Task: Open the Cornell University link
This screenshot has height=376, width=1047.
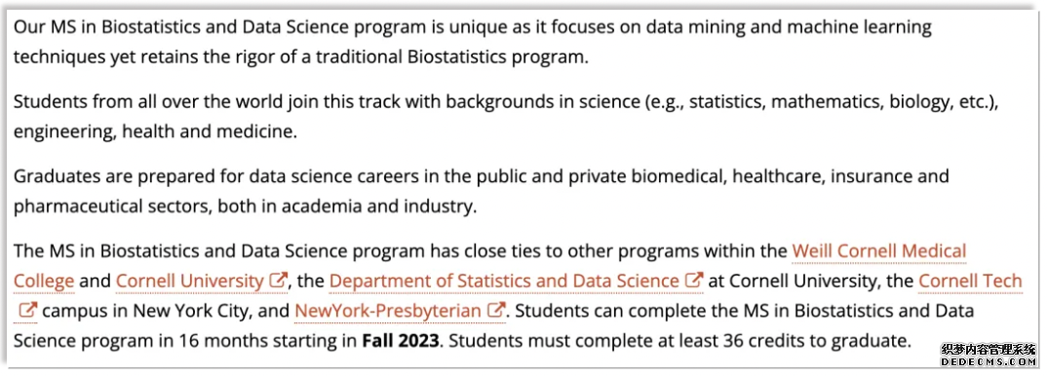Action: click(190, 281)
